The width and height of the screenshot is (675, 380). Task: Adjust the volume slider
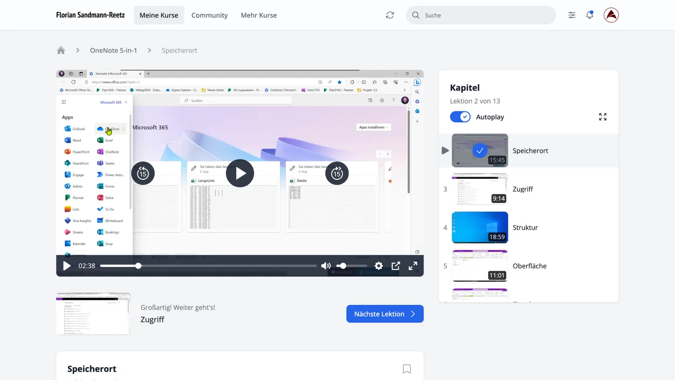point(352,266)
